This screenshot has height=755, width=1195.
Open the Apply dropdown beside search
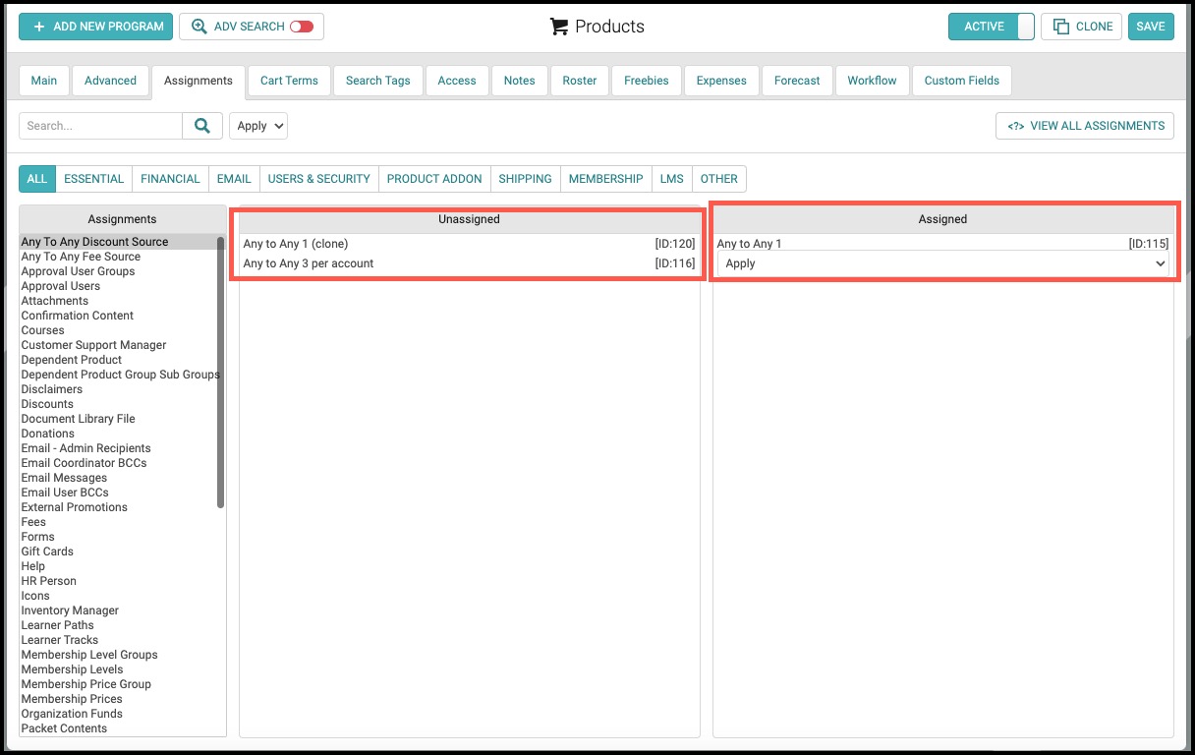click(x=258, y=126)
